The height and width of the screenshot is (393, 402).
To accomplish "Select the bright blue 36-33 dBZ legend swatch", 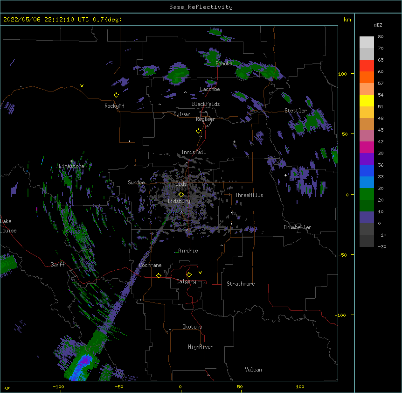I will coord(367,170).
